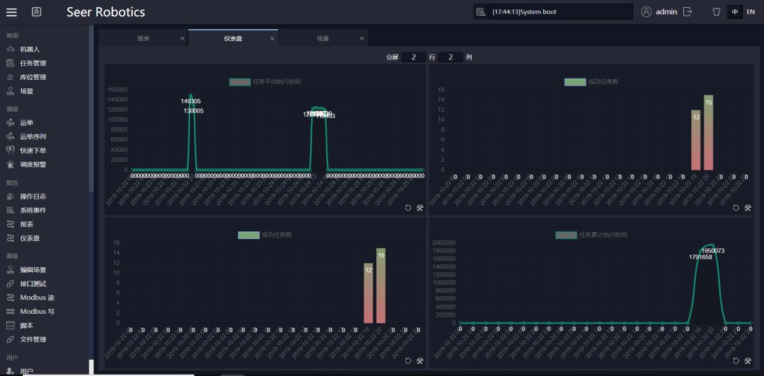The height and width of the screenshot is (376, 764).
Task: Open settings tools of top-right 成功任务数 chart
Action: click(748, 208)
